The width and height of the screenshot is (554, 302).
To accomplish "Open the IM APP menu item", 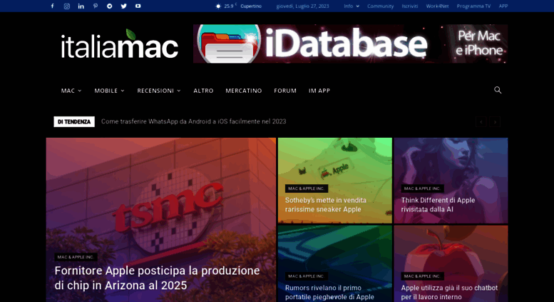I will click(319, 91).
